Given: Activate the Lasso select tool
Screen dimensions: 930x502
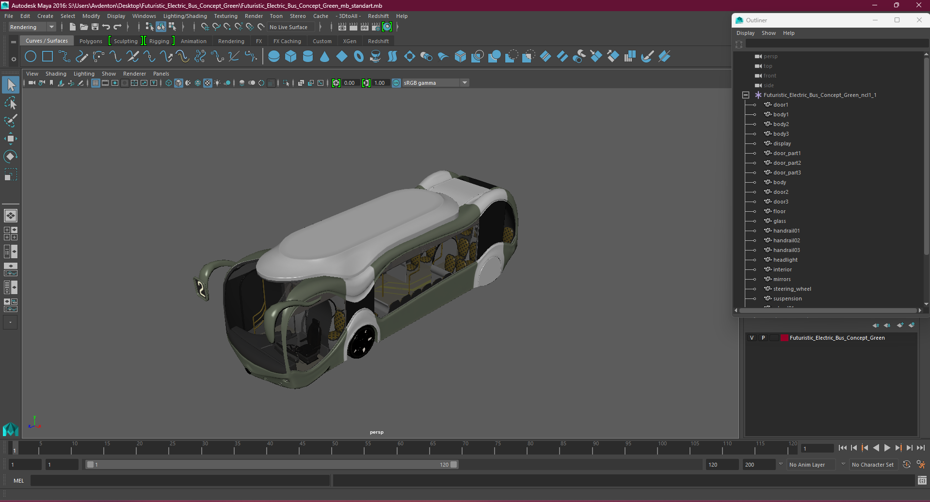Looking at the screenshot, I should tap(11, 103).
